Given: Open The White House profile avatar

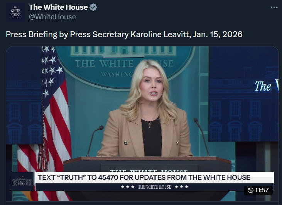Looking at the screenshot, I should (x=15, y=12).
